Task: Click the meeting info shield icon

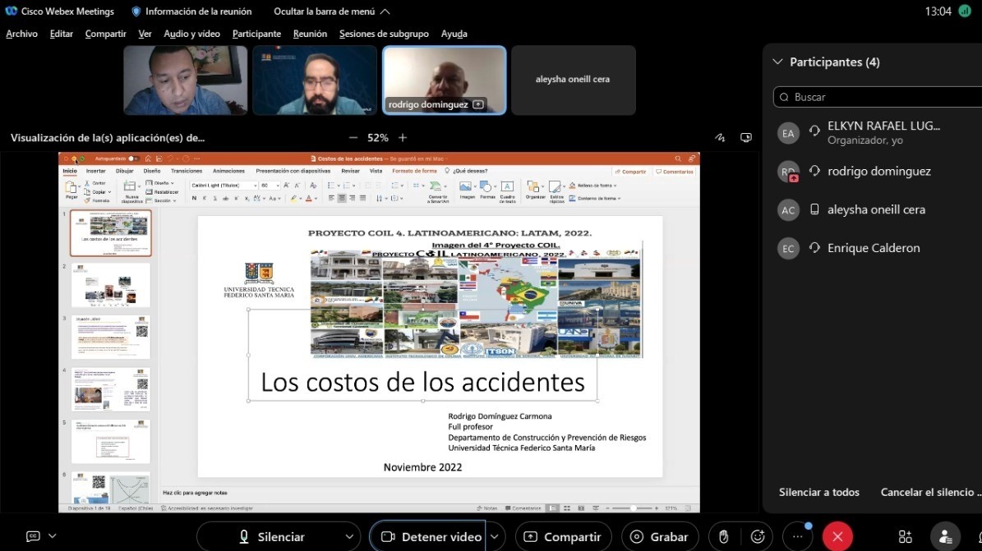Action: pyautogui.click(x=136, y=11)
